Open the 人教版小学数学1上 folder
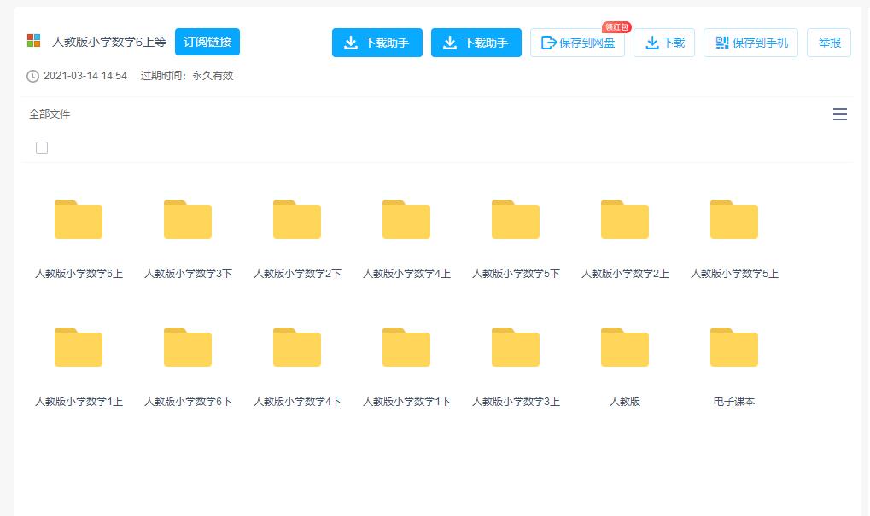 [x=78, y=347]
